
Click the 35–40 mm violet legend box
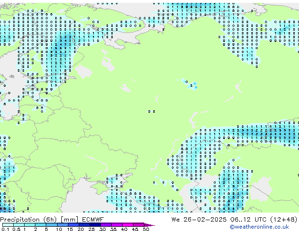(117, 225)
